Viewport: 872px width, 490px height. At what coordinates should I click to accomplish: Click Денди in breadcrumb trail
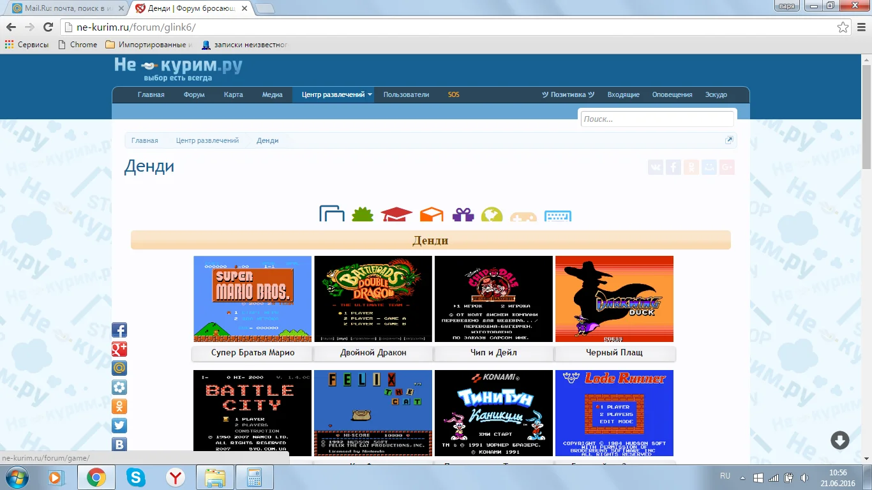(267, 140)
